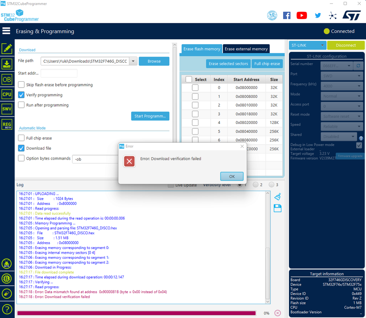Screen dimensions: 366x318
Task: Open the ST community network icon
Action: tap(333, 16)
